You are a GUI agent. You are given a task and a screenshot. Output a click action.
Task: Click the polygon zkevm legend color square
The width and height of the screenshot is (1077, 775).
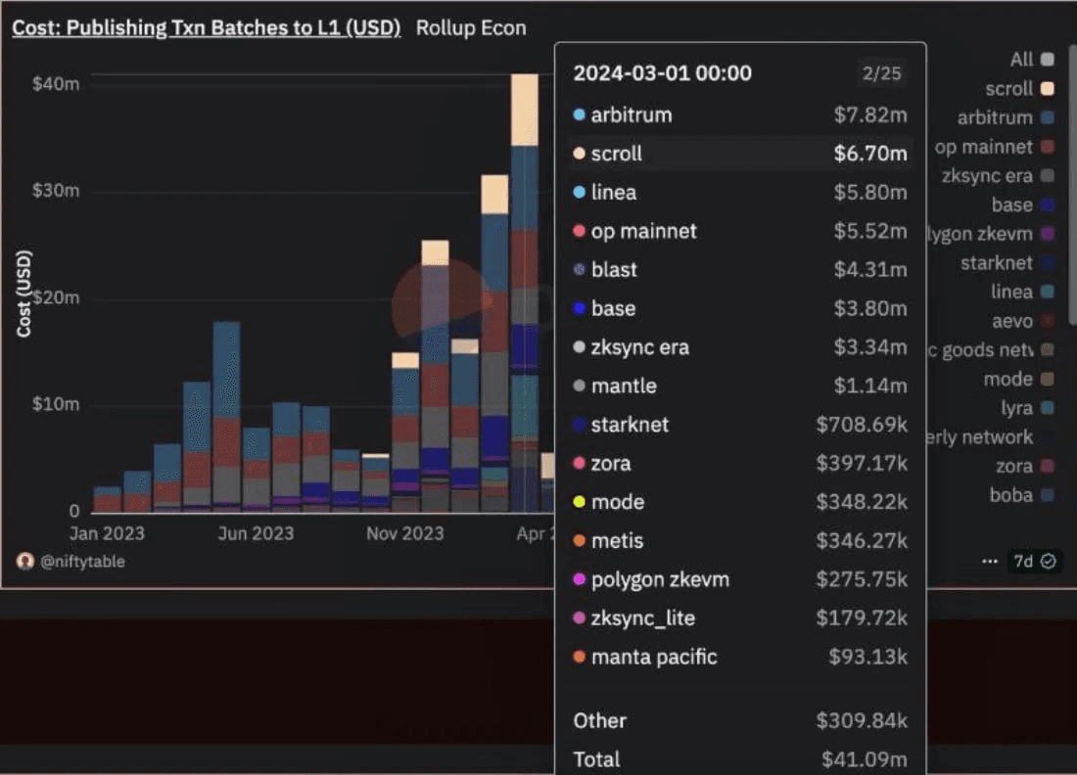pos(1048,234)
